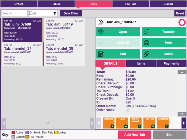The height and width of the screenshot is (140, 187).
Task: Open the All filter dropdown
Action: [43, 13]
